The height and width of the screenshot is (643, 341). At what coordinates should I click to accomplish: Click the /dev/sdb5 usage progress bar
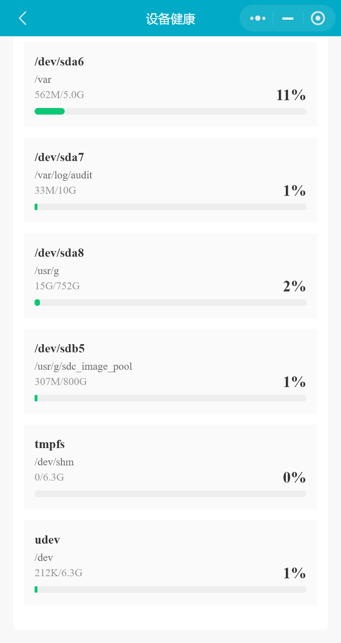(170, 398)
